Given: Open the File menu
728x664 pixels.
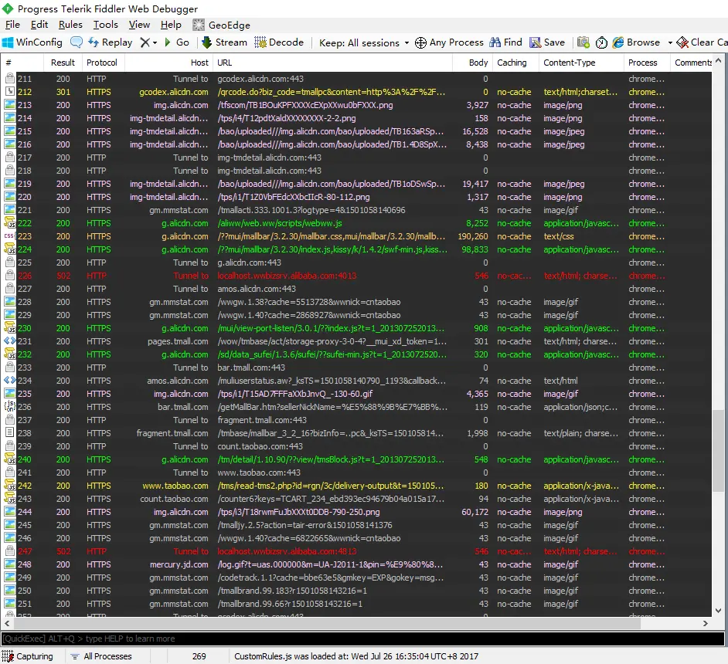Looking at the screenshot, I should click(x=12, y=25).
